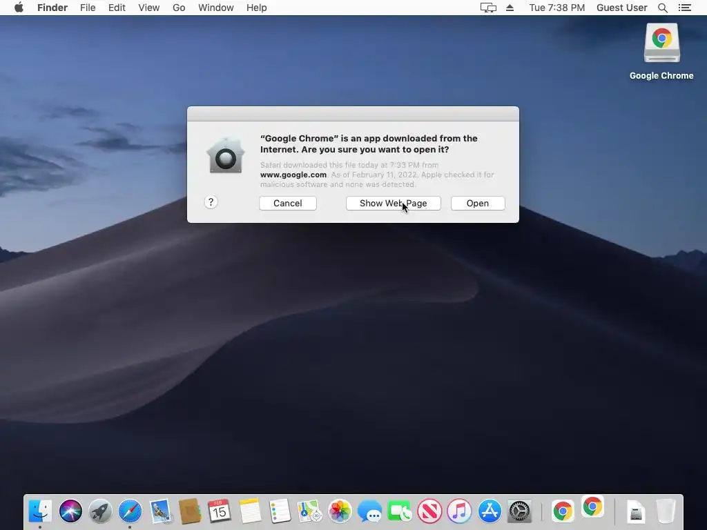Image resolution: width=707 pixels, height=530 pixels.
Task: Open the Mail stamp icon in Dock
Action: (x=160, y=511)
